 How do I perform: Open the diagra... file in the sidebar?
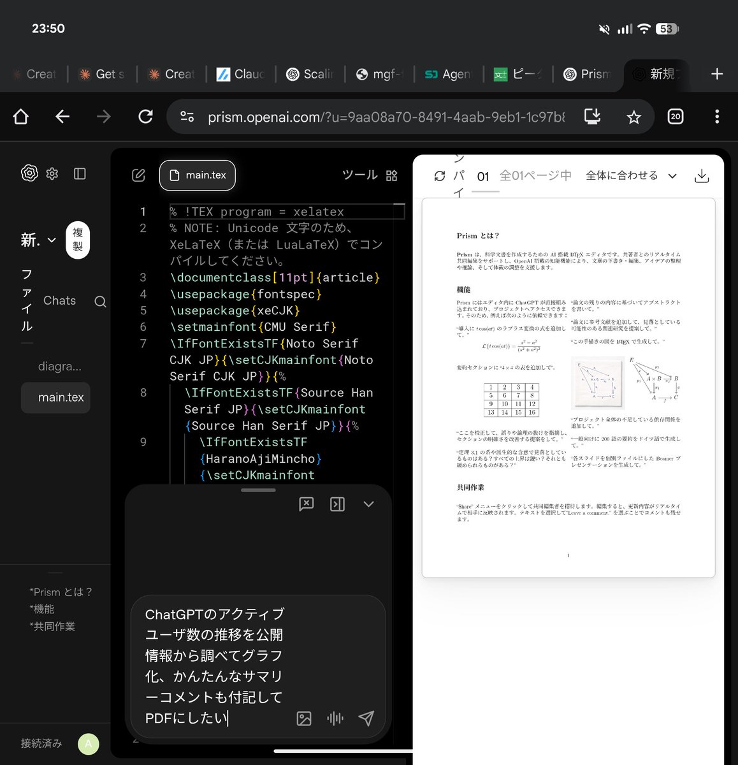coord(60,366)
